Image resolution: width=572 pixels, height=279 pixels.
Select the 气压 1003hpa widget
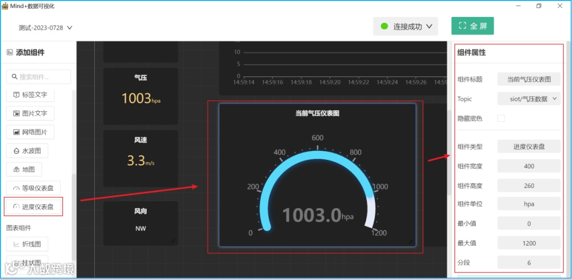[140, 96]
